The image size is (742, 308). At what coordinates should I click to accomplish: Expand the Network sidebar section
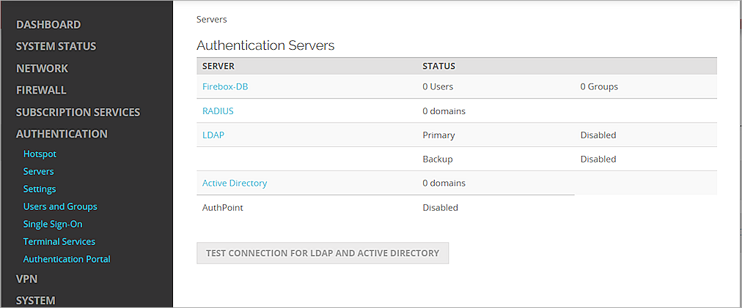point(42,69)
